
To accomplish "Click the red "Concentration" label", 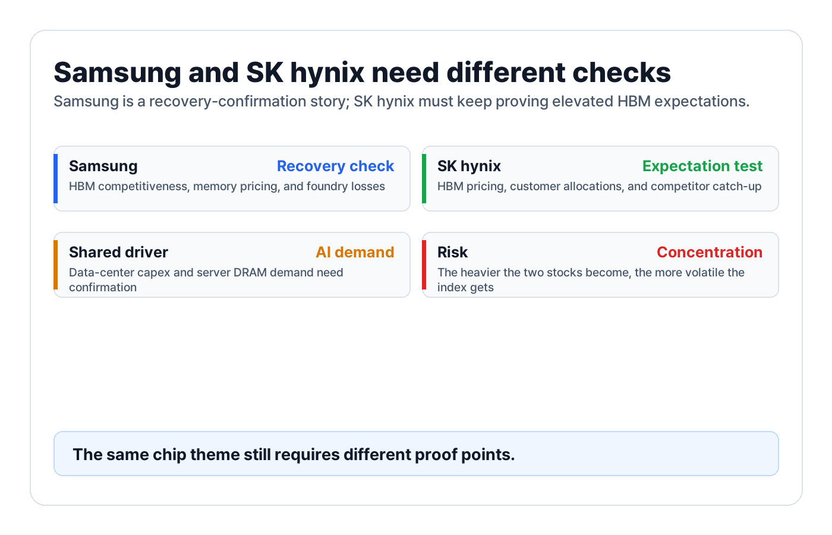I will [709, 253].
